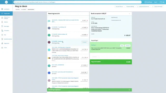Click the dark red avatar in the highlighted row
This screenshot has height=93, width=166.
(x=49, y=42)
